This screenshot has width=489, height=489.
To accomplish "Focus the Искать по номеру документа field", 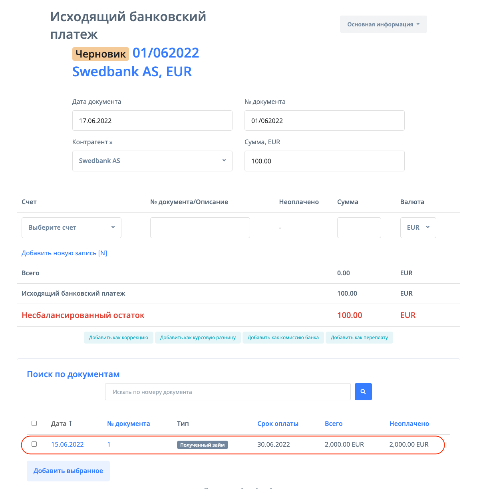I will pyautogui.click(x=228, y=392).
